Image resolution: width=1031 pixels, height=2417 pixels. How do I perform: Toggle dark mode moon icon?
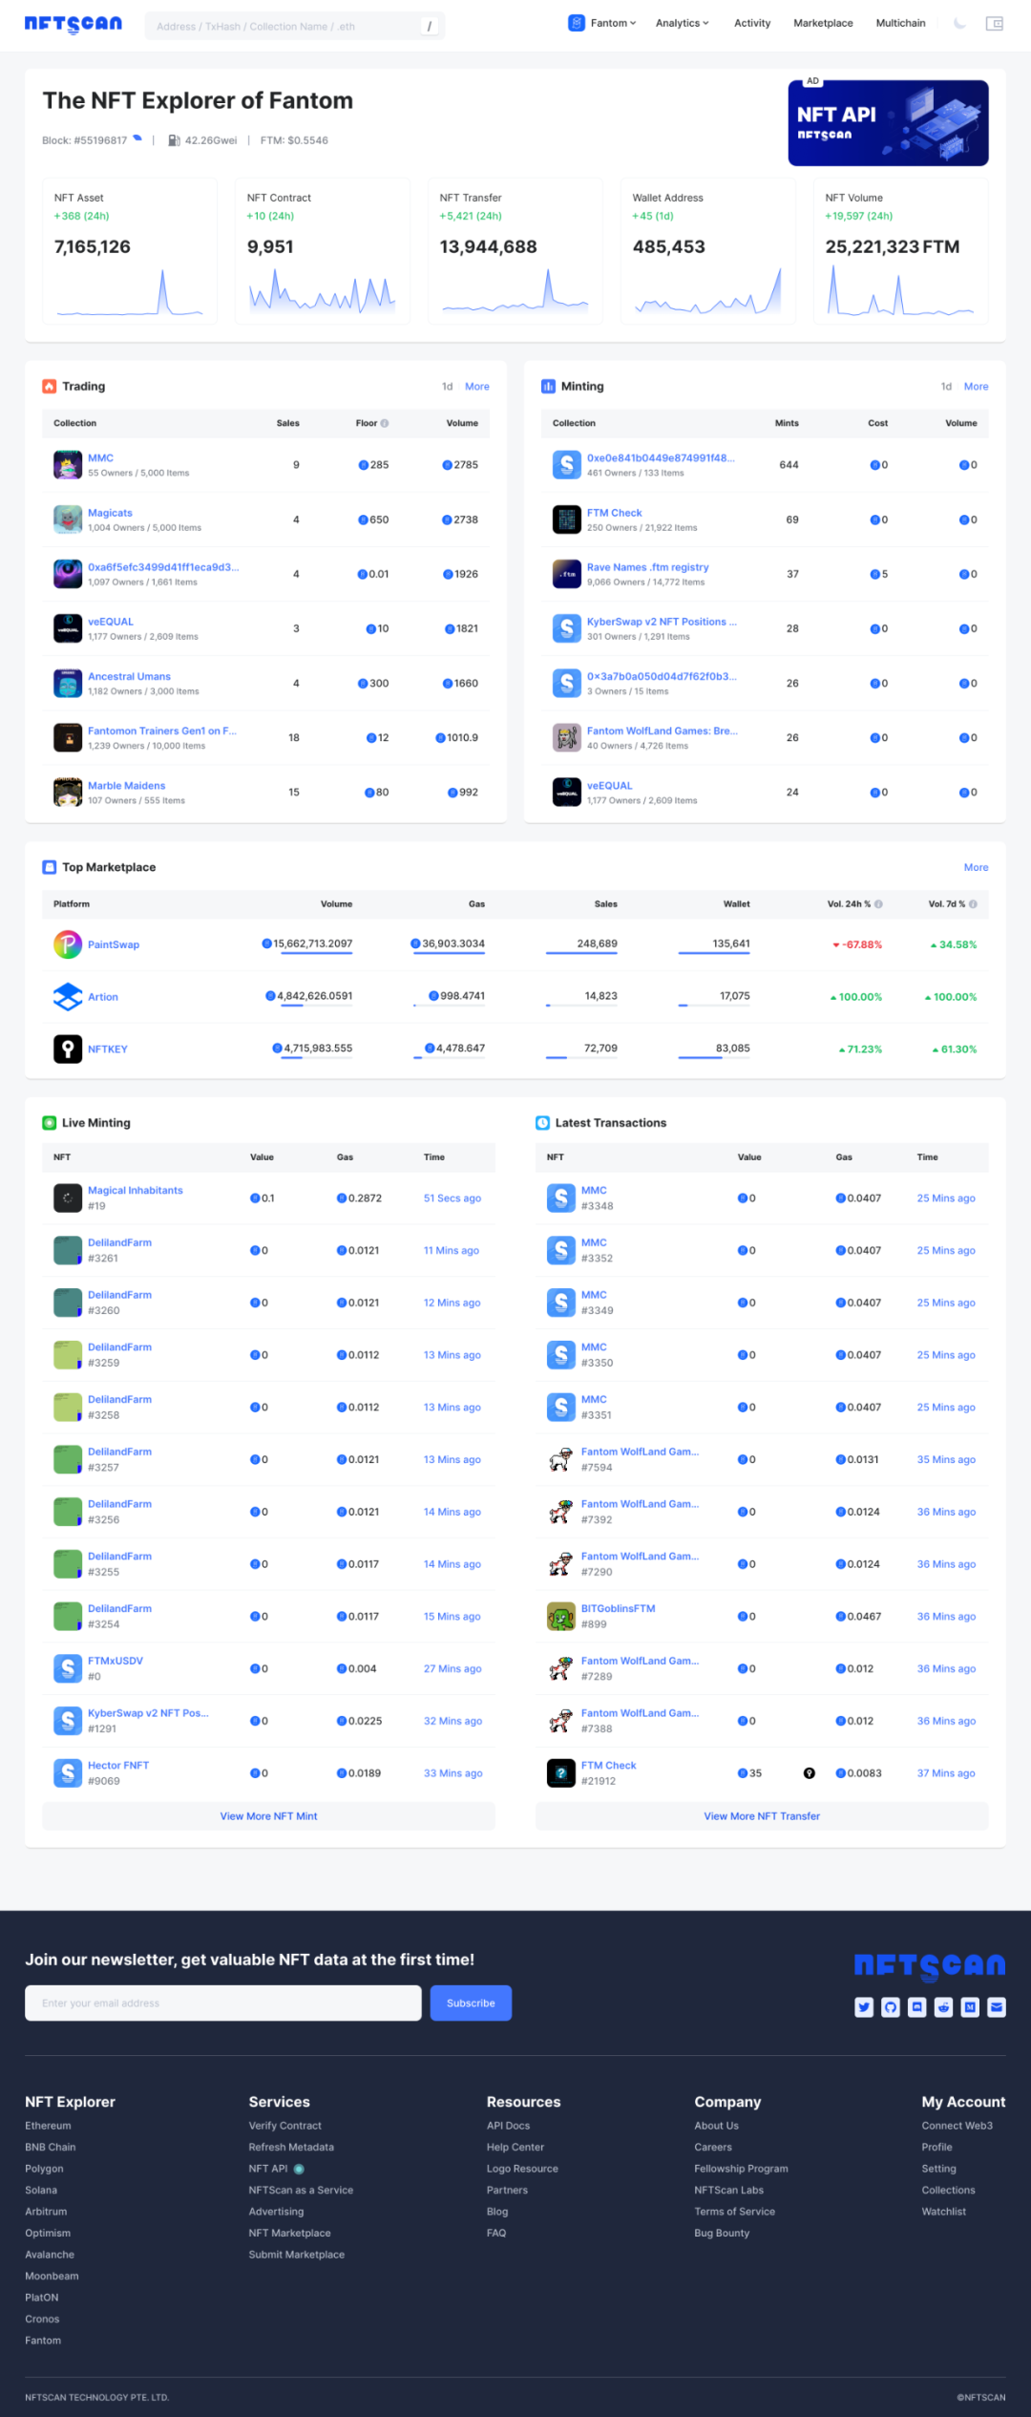[x=959, y=23]
